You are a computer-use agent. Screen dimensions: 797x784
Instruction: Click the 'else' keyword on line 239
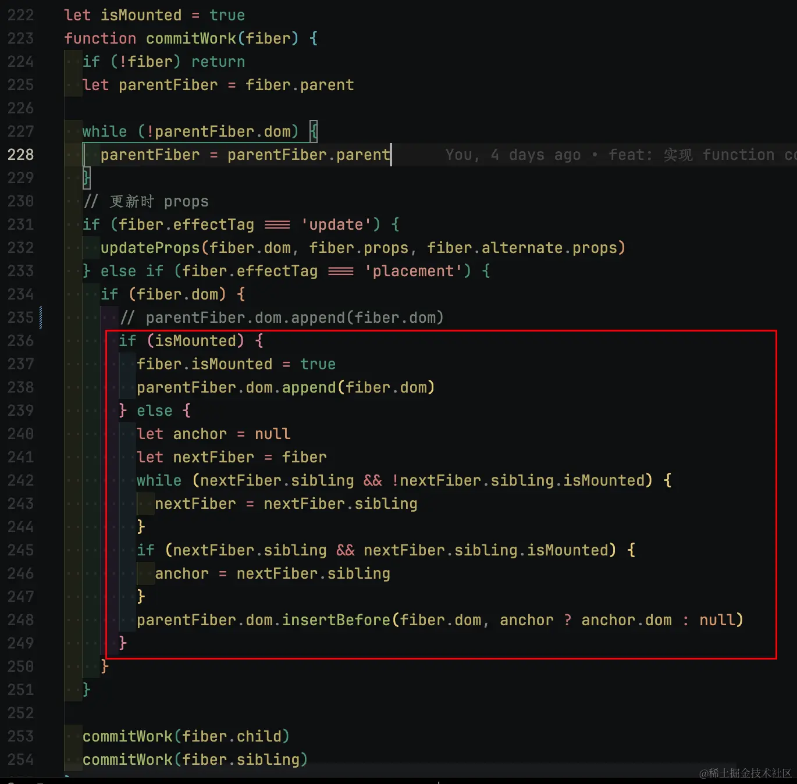155,411
